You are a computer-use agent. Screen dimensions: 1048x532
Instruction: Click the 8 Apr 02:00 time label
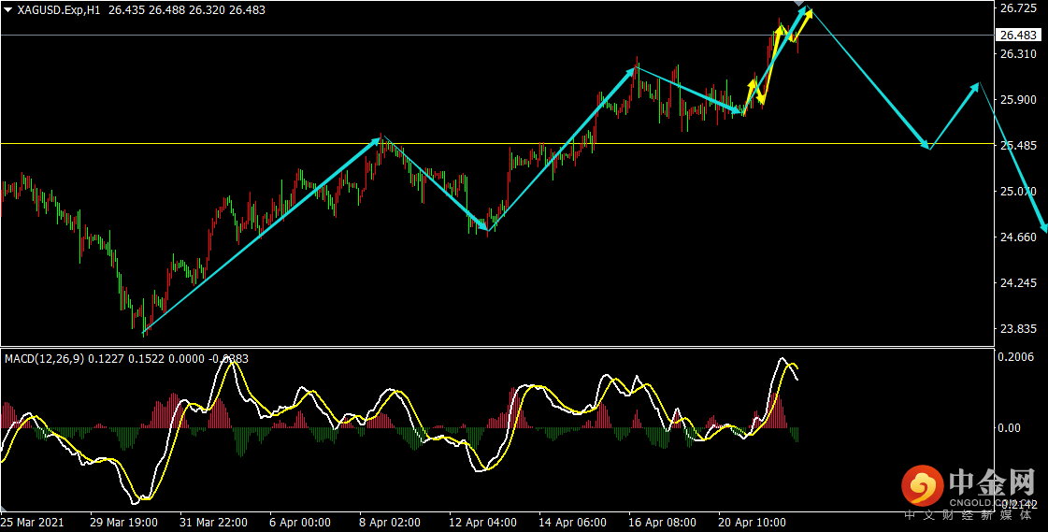pyautogui.click(x=391, y=523)
